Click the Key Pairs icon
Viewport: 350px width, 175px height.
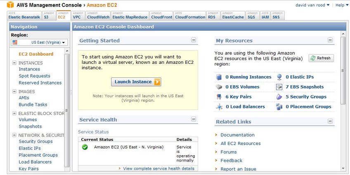[x=219, y=97]
